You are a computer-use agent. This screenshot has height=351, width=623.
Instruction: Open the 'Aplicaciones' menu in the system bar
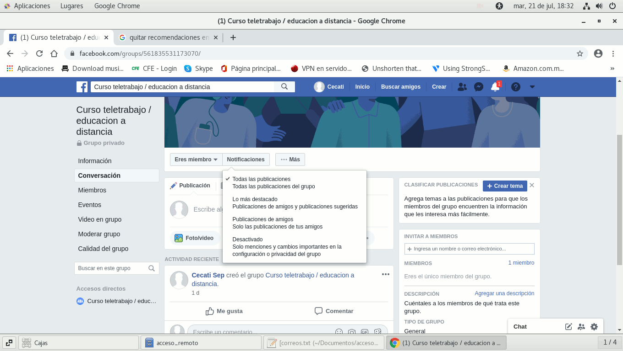(x=32, y=6)
